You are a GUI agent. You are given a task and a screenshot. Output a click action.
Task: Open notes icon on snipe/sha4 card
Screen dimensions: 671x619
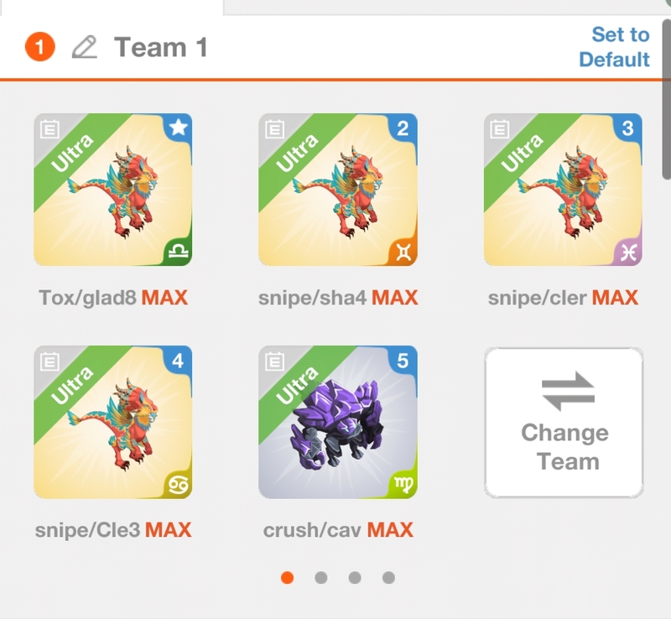tap(275, 128)
